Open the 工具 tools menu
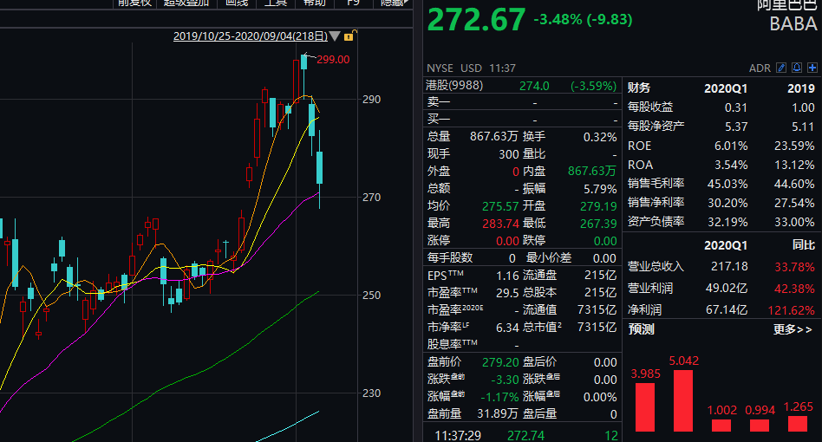The image size is (822, 442). [275, 3]
